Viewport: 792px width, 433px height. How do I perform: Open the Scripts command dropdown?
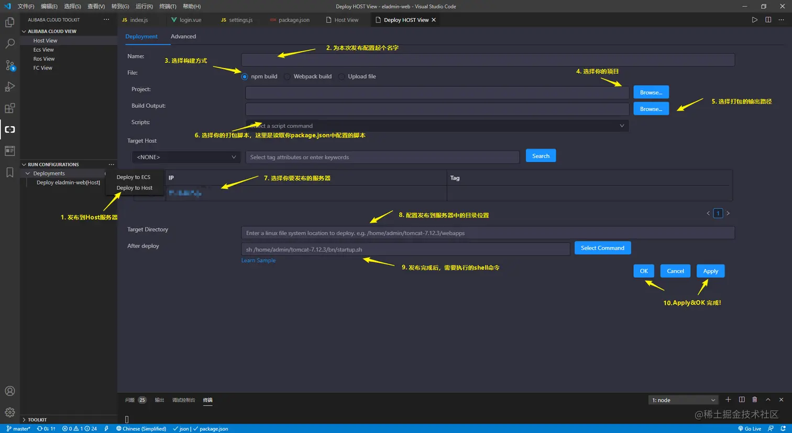(437, 126)
